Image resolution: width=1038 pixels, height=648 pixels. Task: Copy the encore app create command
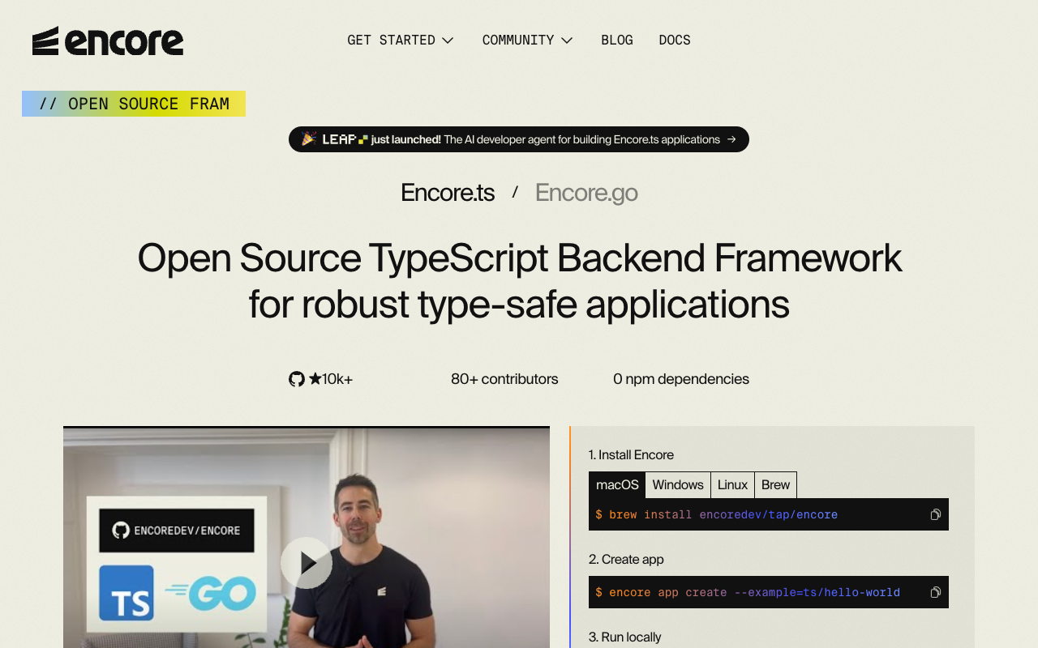(935, 592)
